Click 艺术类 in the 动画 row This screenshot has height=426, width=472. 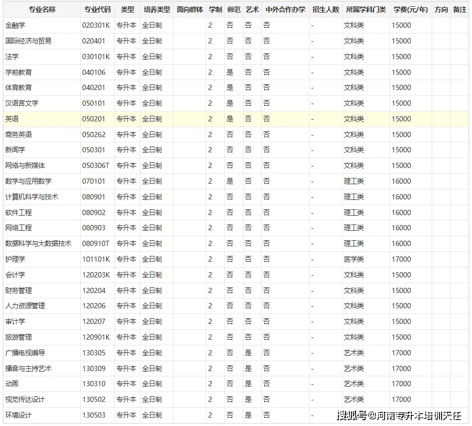pyautogui.click(x=354, y=384)
